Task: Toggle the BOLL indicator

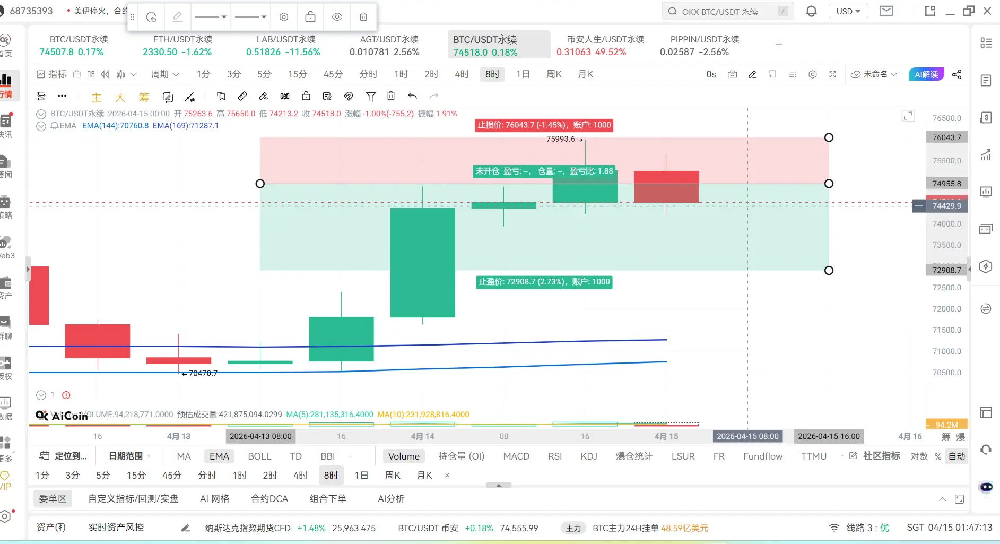Action: [259, 456]
